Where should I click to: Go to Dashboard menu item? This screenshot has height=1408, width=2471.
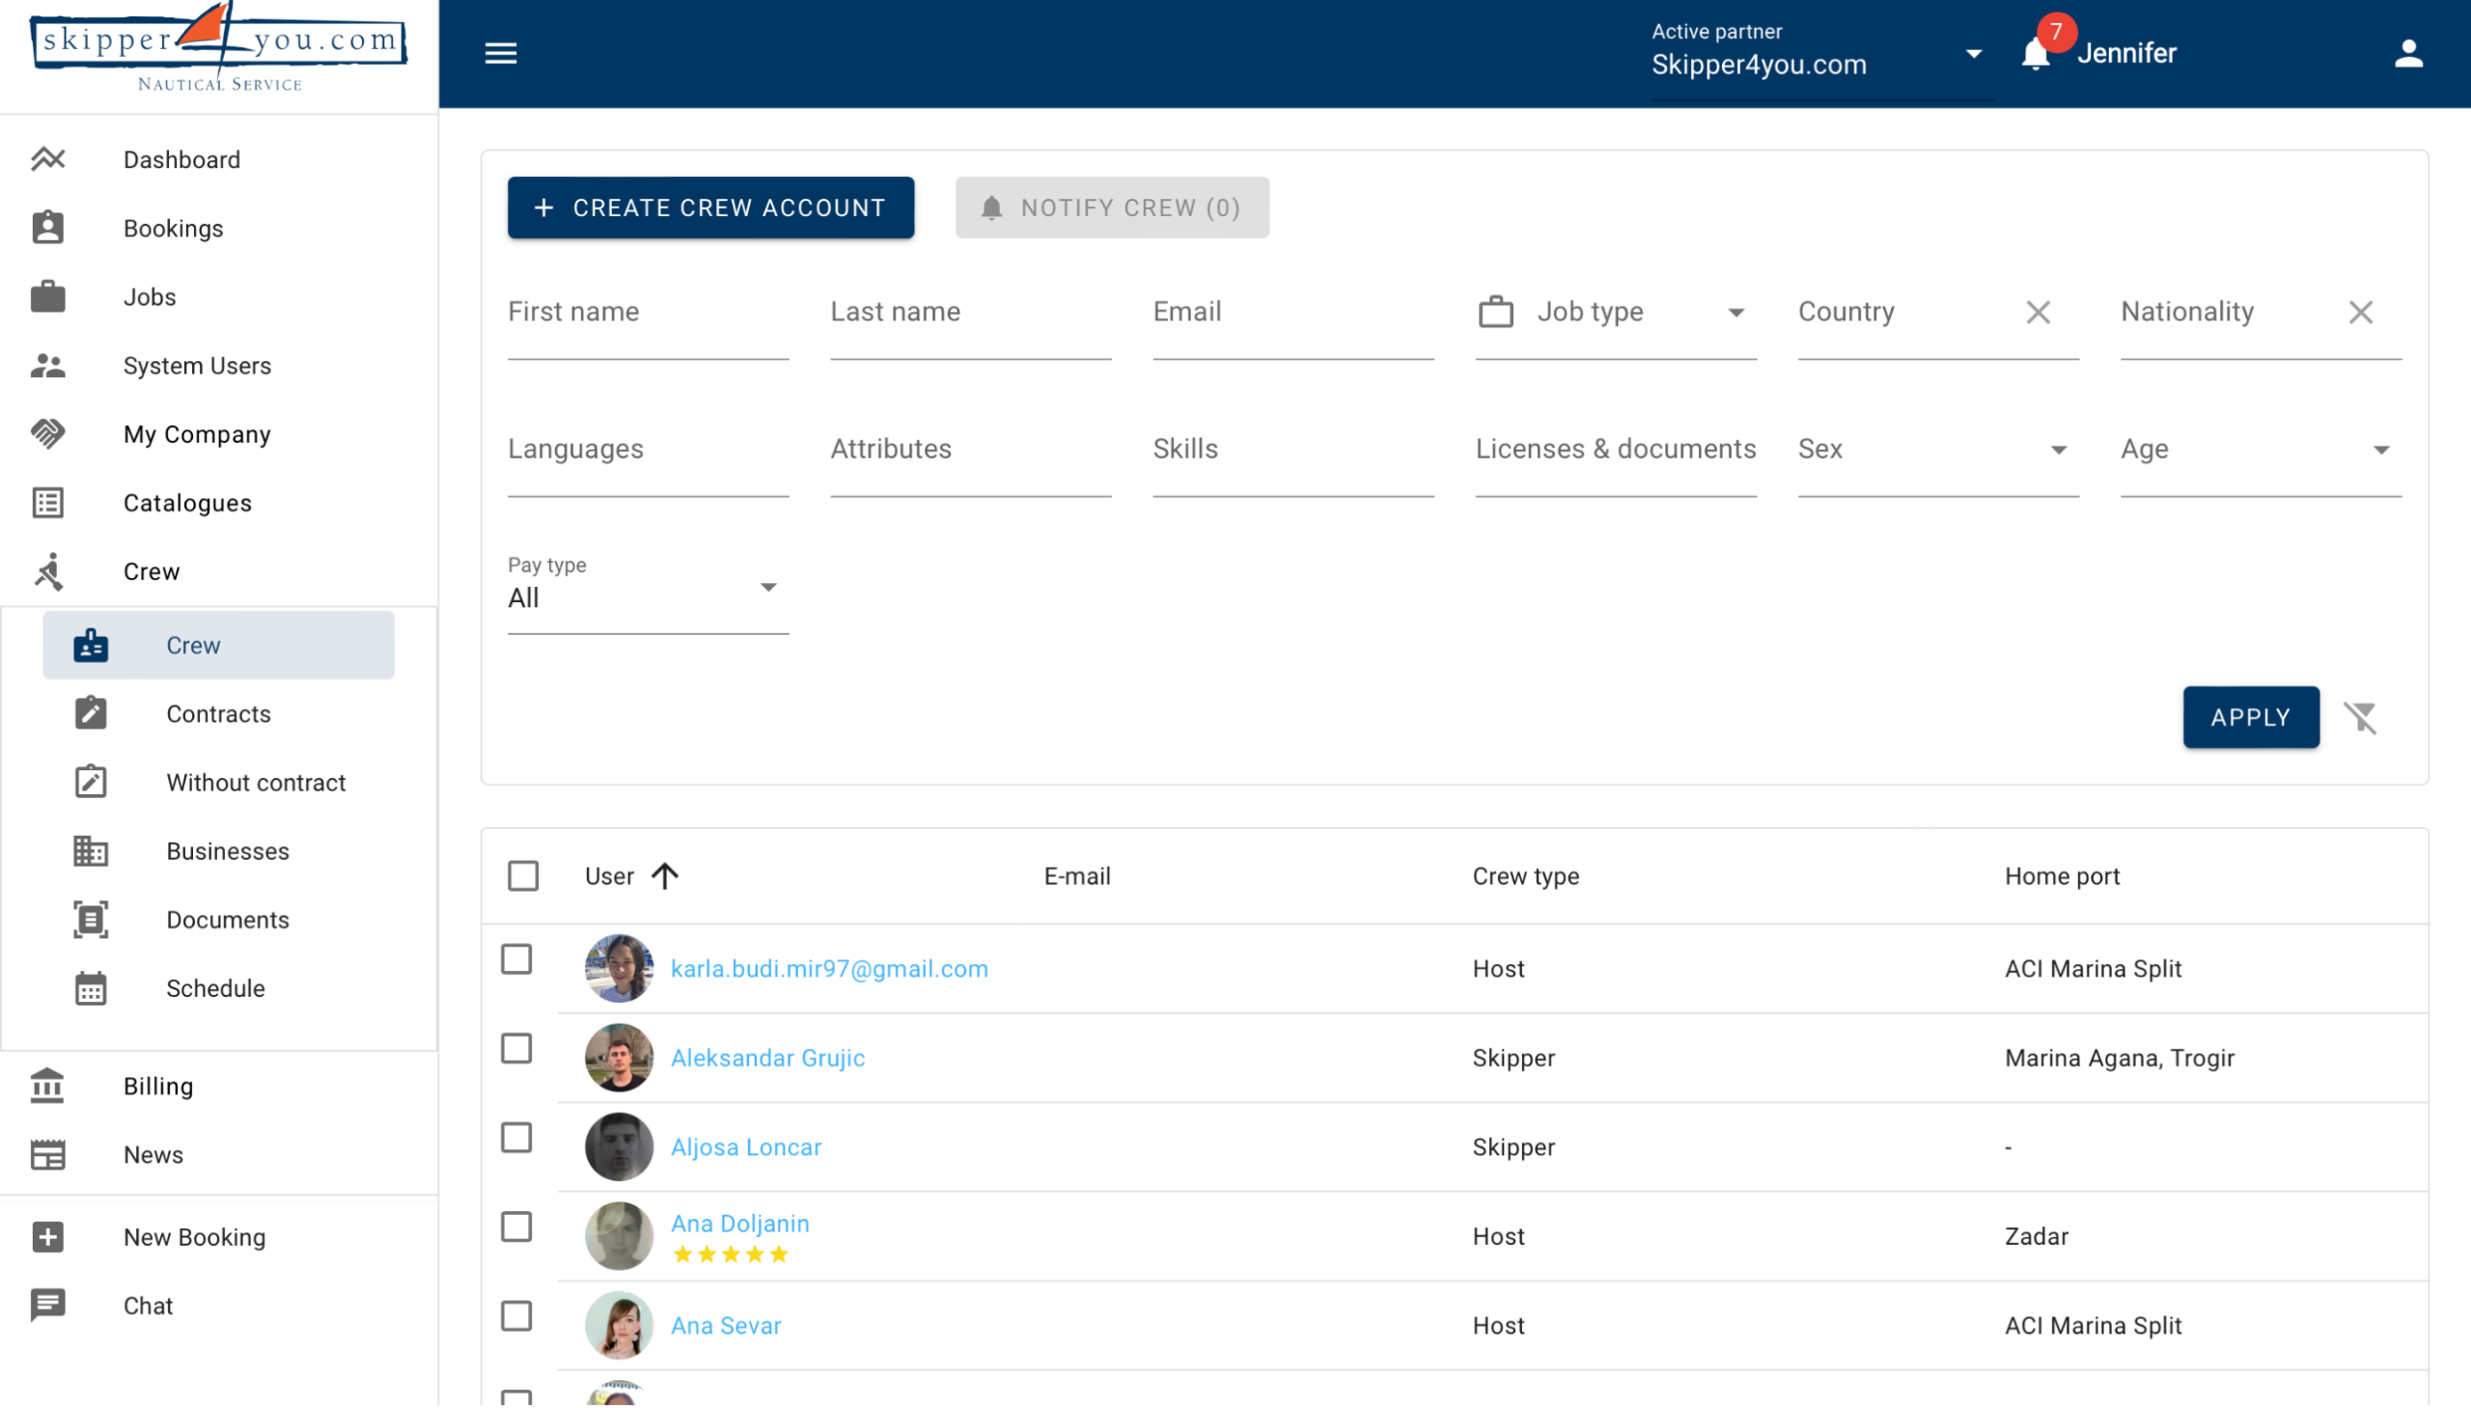coord(181,159)
